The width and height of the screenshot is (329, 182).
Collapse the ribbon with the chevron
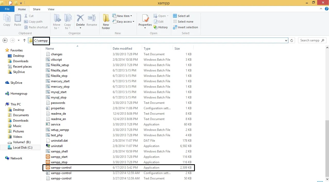(x=321, y=9)
